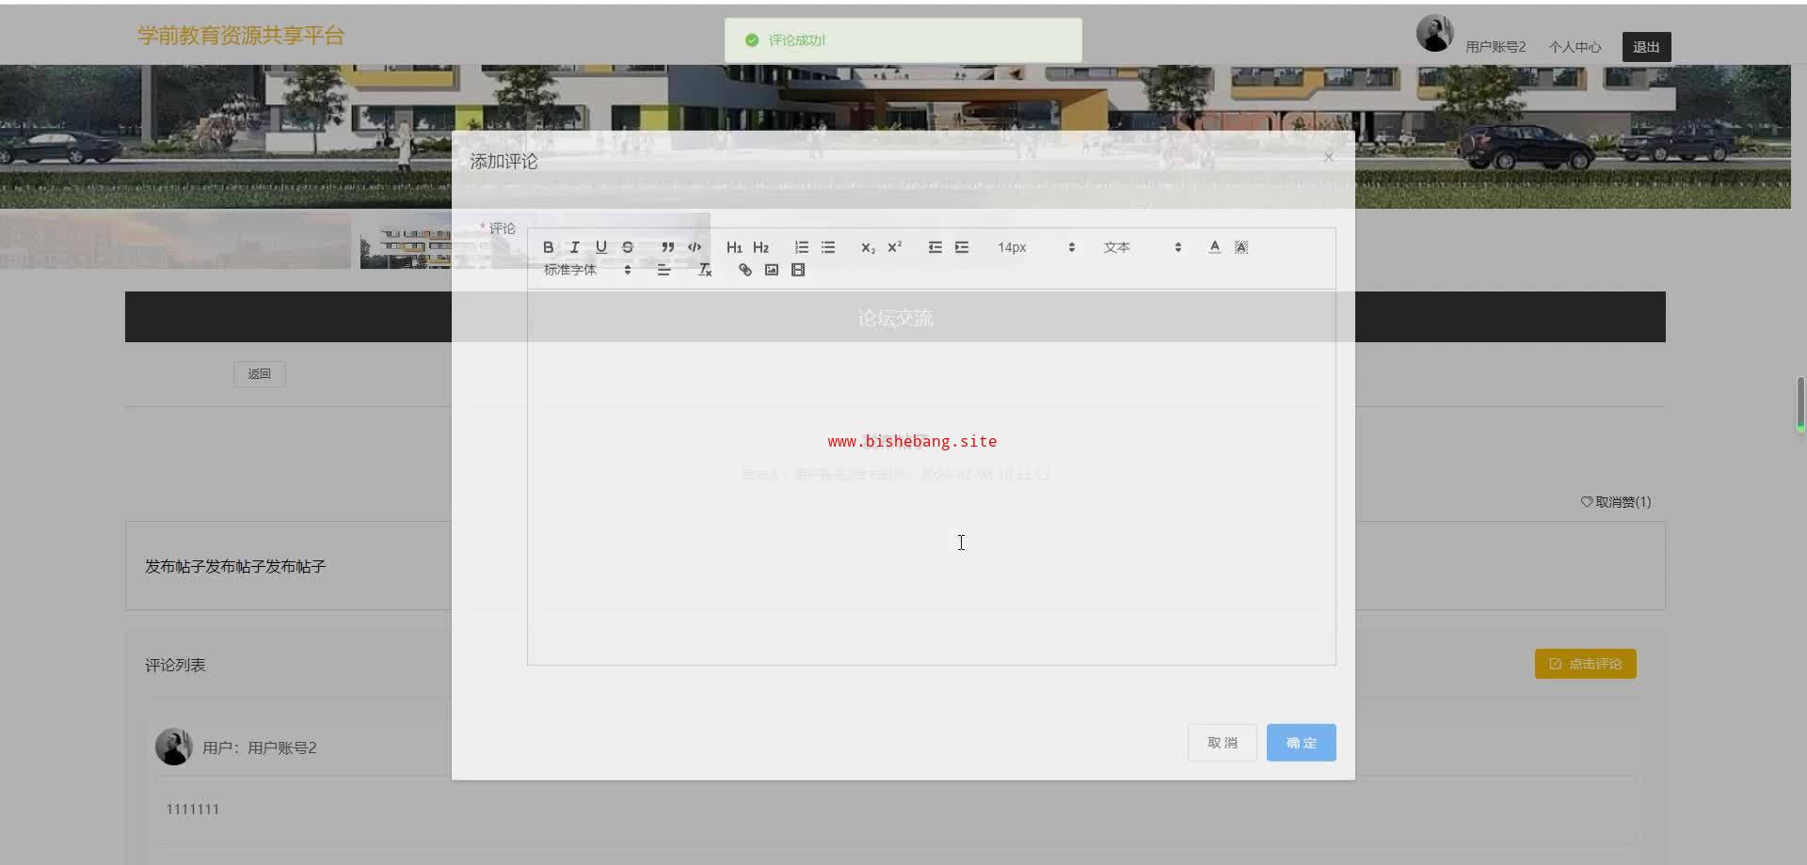Toggle bold formatting in comment editor
This screenshot has width=1807, height=865.
click(548, 247)
